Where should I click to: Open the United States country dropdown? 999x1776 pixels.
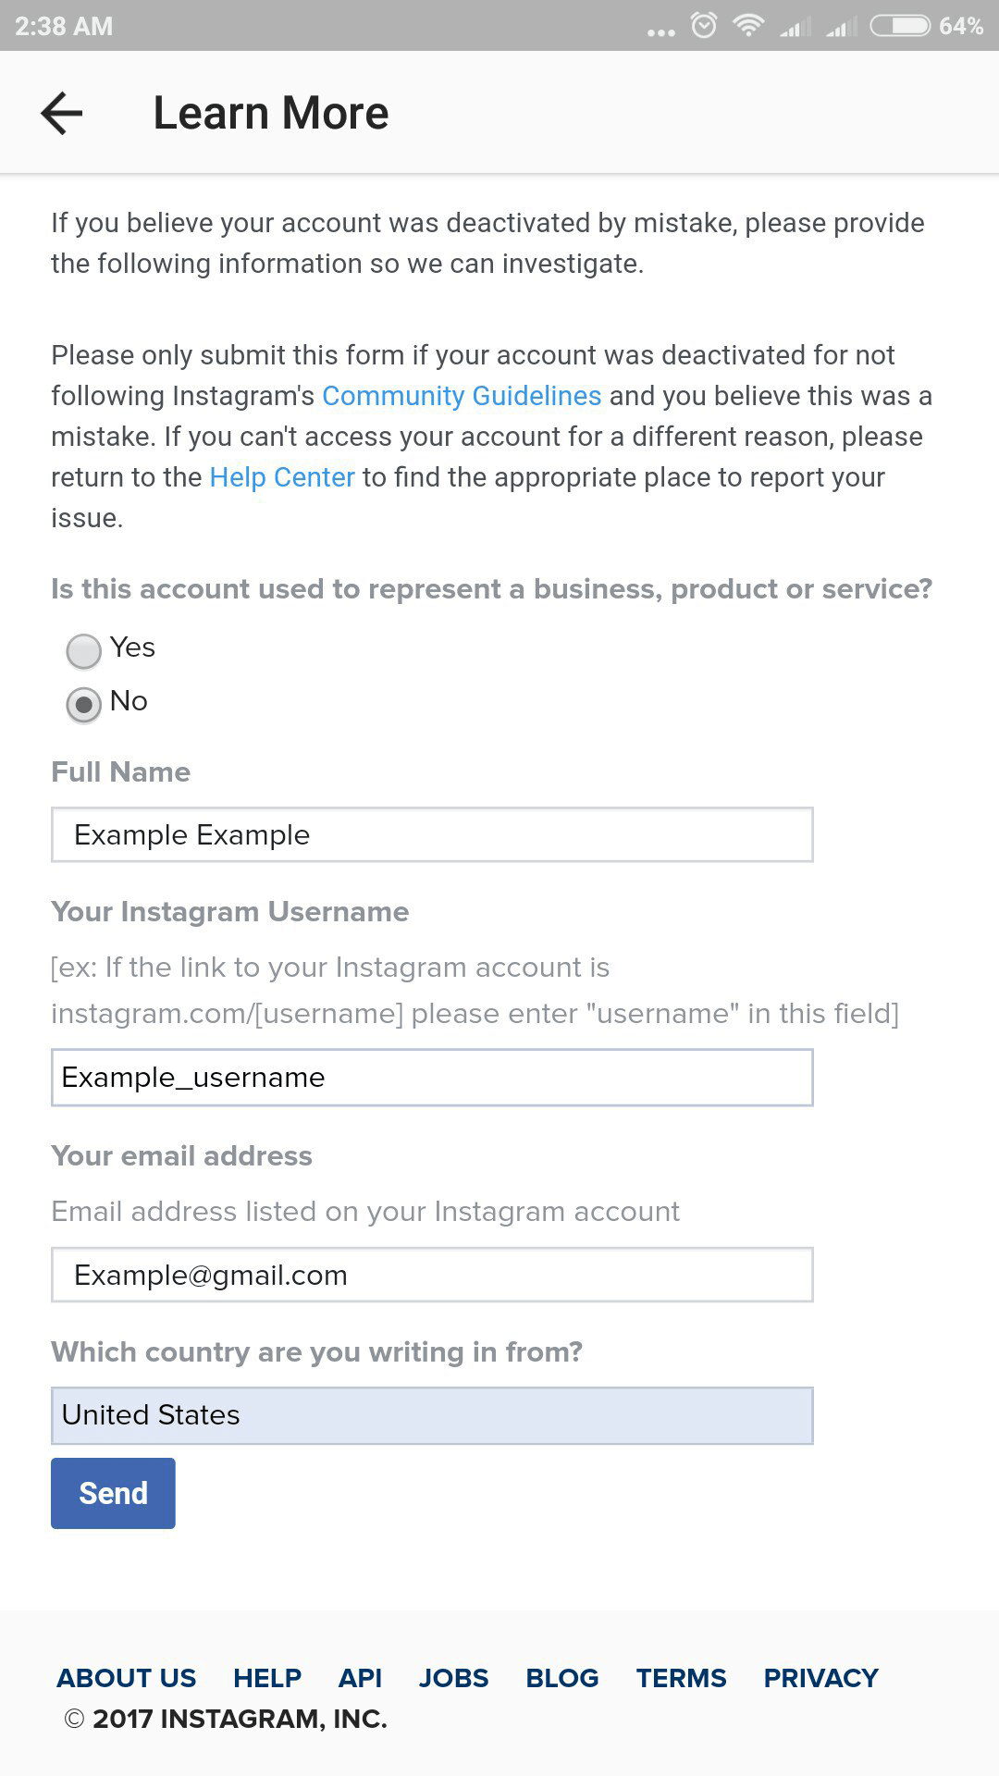[432, 1415]
